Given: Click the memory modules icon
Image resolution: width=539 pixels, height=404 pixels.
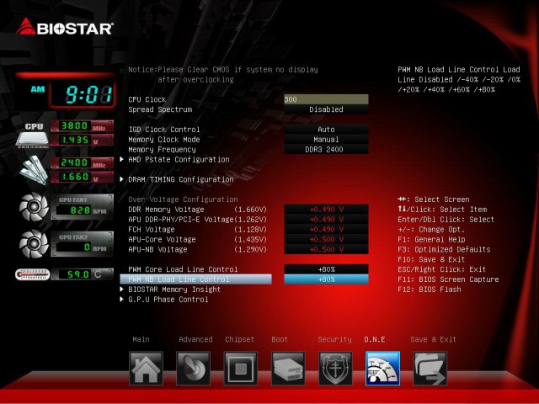Looking at the screenshot, I should point(34,170).
